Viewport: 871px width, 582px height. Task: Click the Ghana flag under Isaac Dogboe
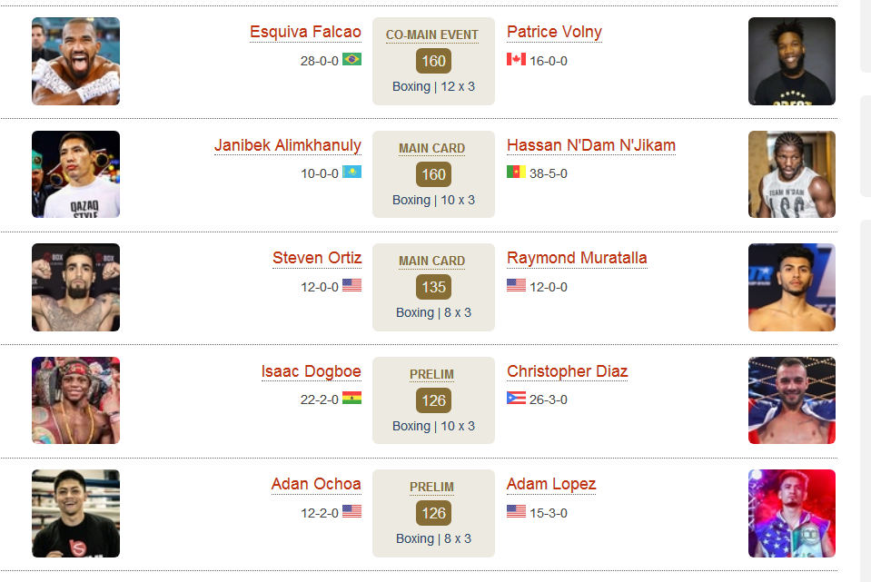(351, 399)
